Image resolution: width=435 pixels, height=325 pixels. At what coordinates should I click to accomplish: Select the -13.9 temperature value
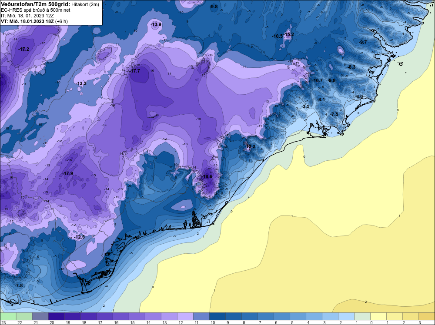tap(156, 25)
